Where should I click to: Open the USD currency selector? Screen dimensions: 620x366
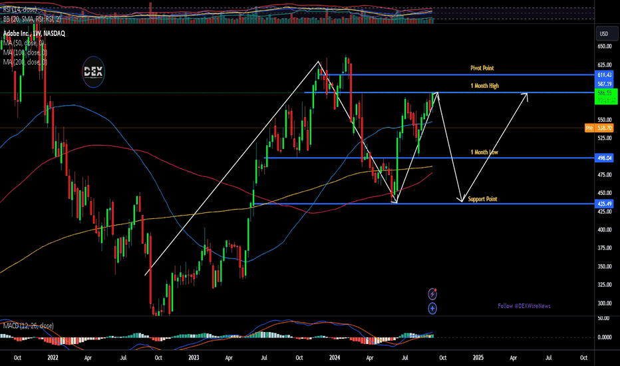(607, 34)
